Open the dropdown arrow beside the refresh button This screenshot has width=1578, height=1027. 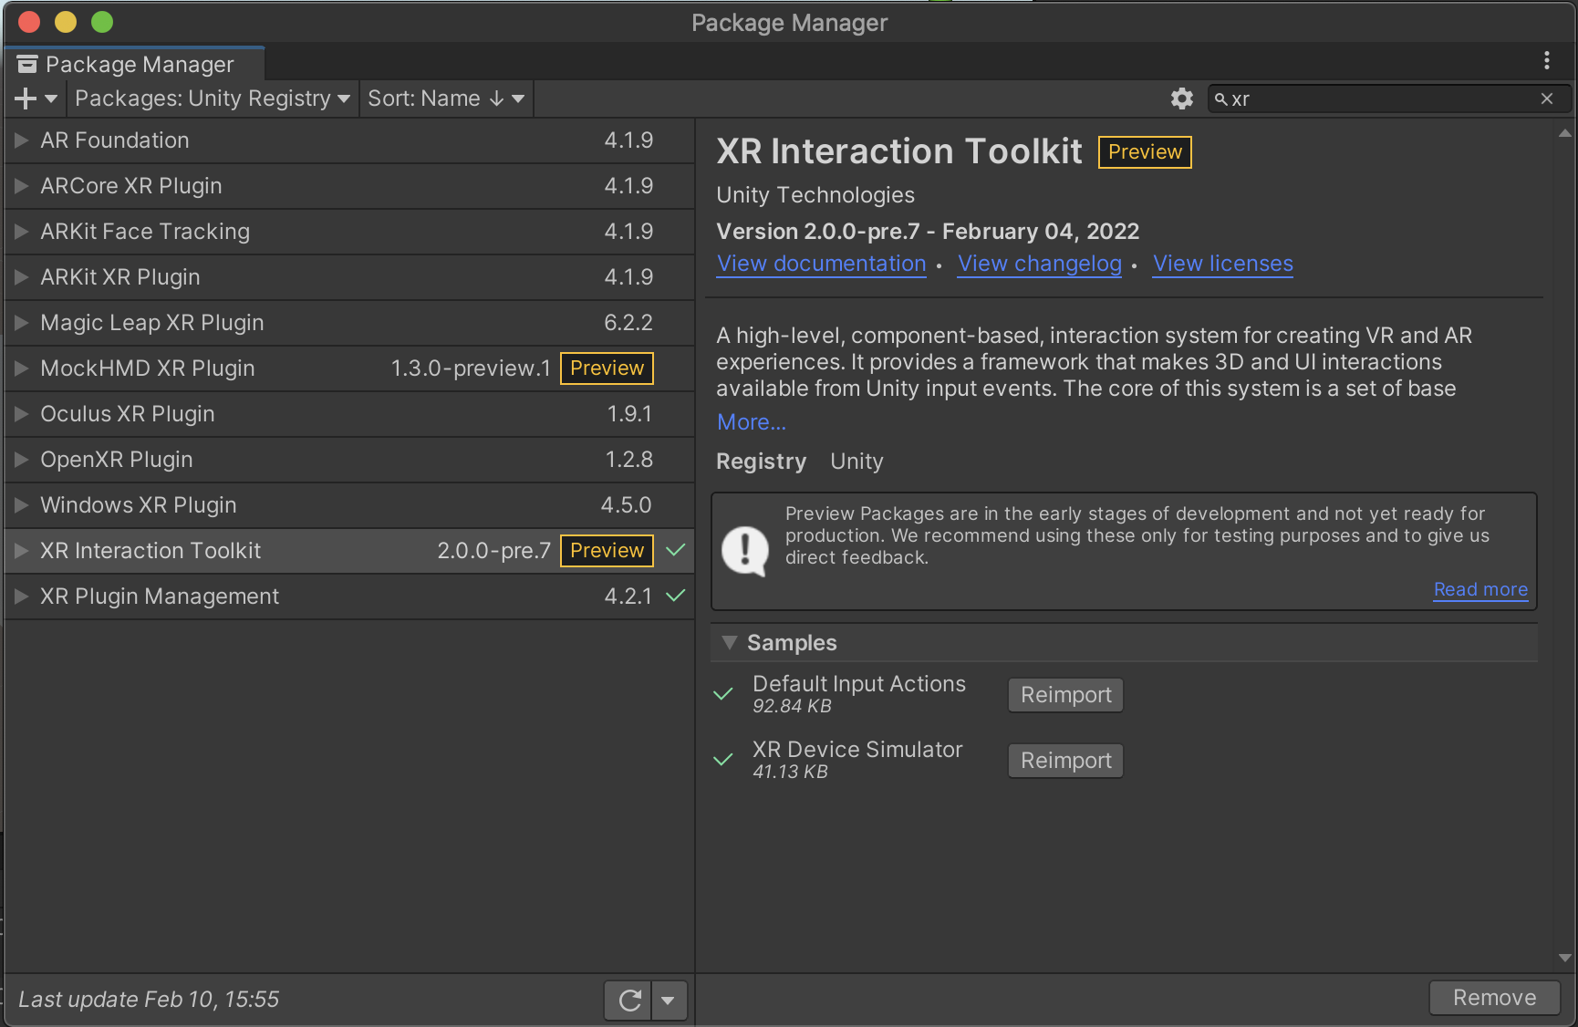(x=669, y=1001)
